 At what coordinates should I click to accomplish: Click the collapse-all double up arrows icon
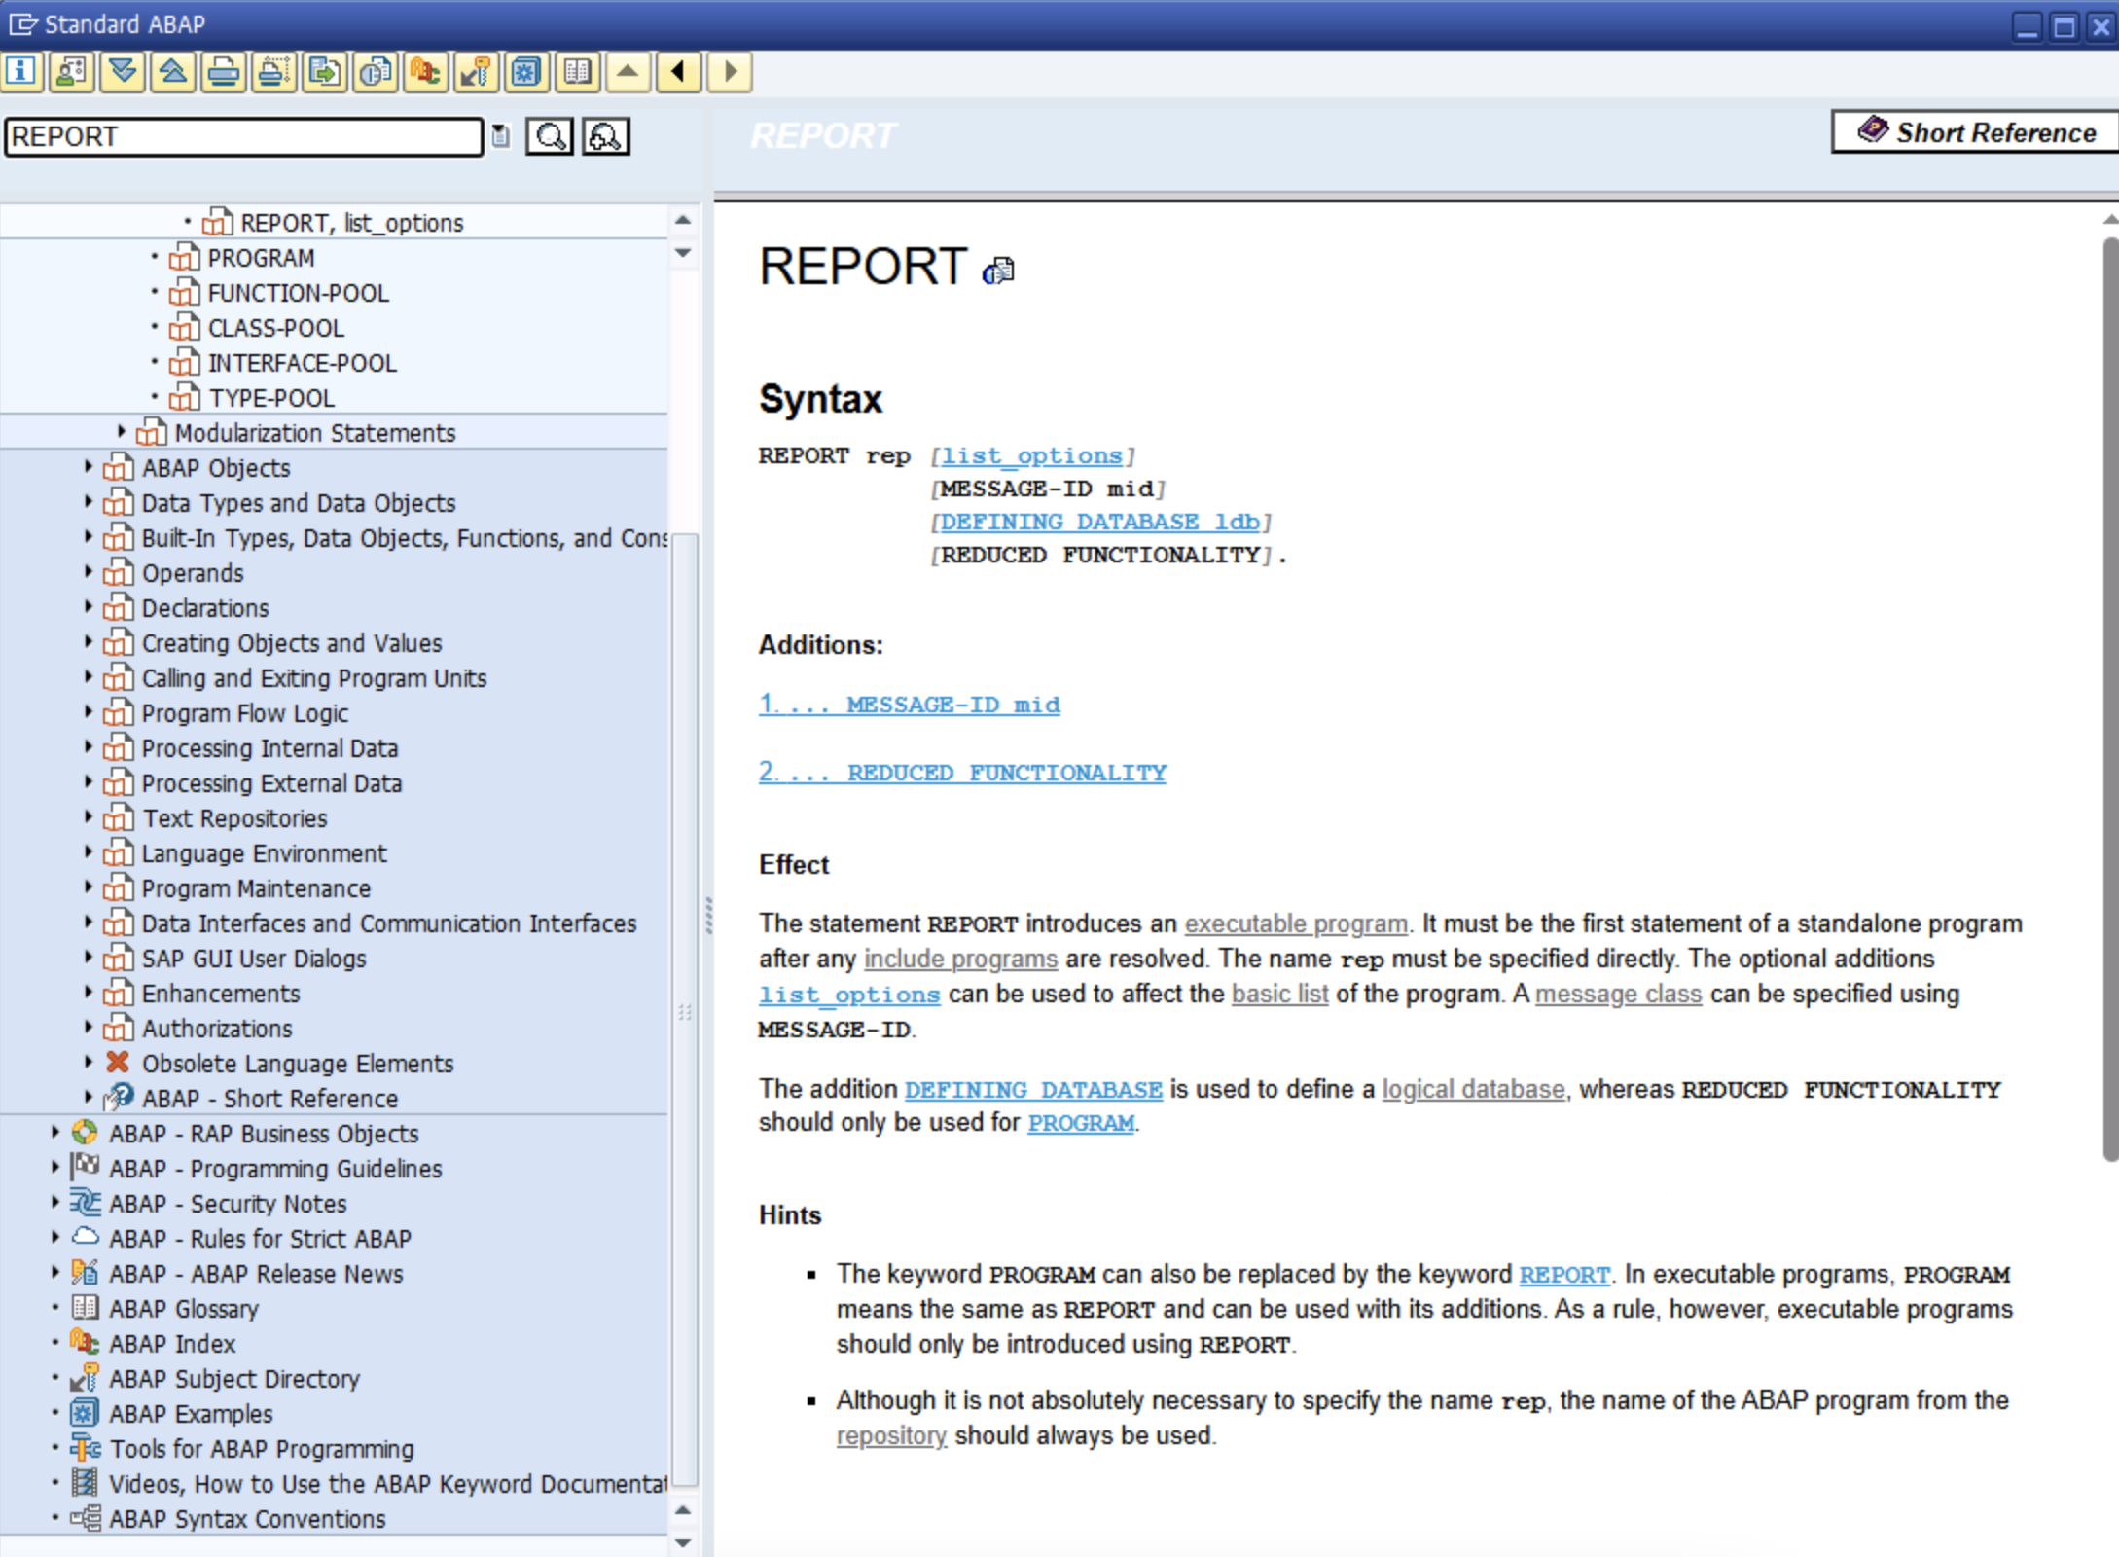pos(173,71)
